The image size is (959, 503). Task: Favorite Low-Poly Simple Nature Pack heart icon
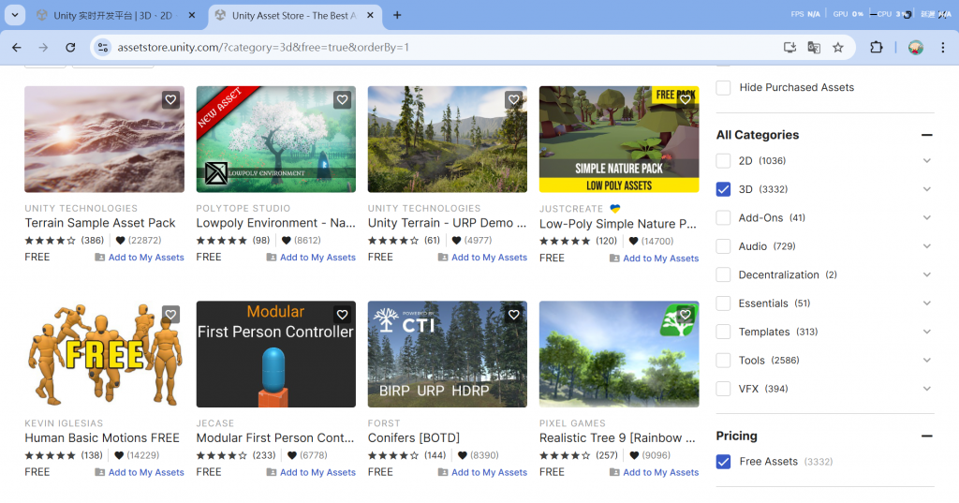[x=686, y=99]
